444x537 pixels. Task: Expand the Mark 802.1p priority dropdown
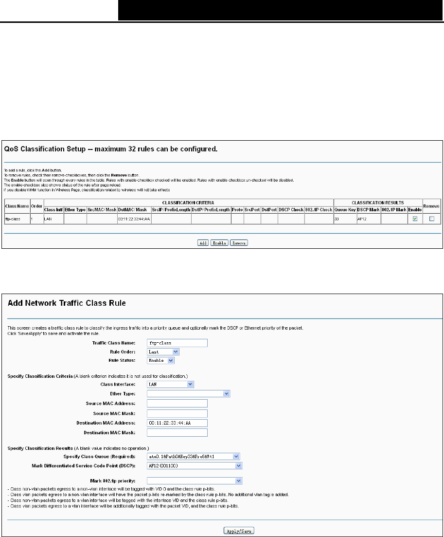point(195,481)
